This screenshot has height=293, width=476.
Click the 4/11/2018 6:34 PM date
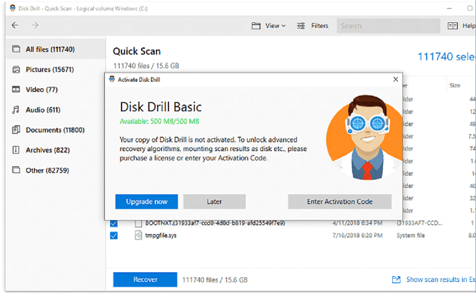[x=357, y=223]
